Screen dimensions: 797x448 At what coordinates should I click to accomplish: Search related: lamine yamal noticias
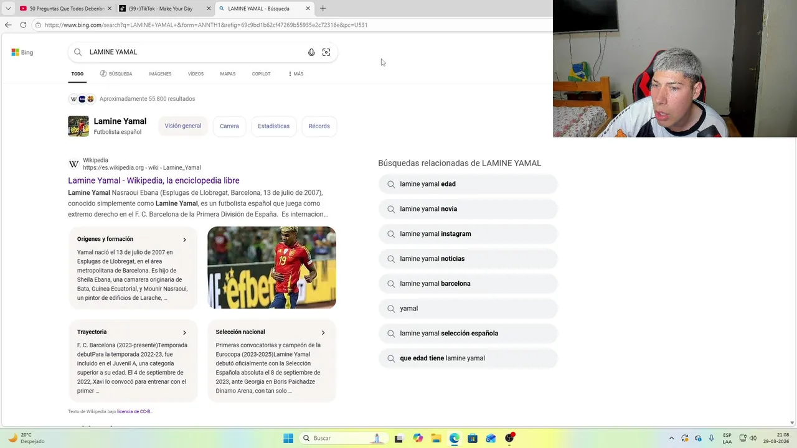pyautogui.click(x=468, y=259)
